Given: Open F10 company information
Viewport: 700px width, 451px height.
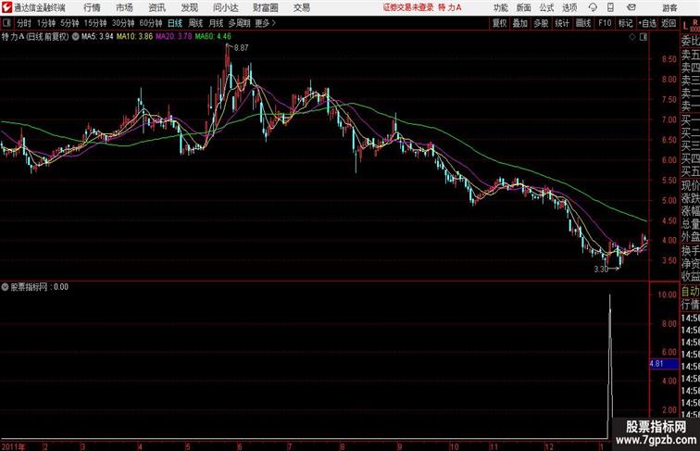Looking at the screenshot, I should [x=605, y=23].
